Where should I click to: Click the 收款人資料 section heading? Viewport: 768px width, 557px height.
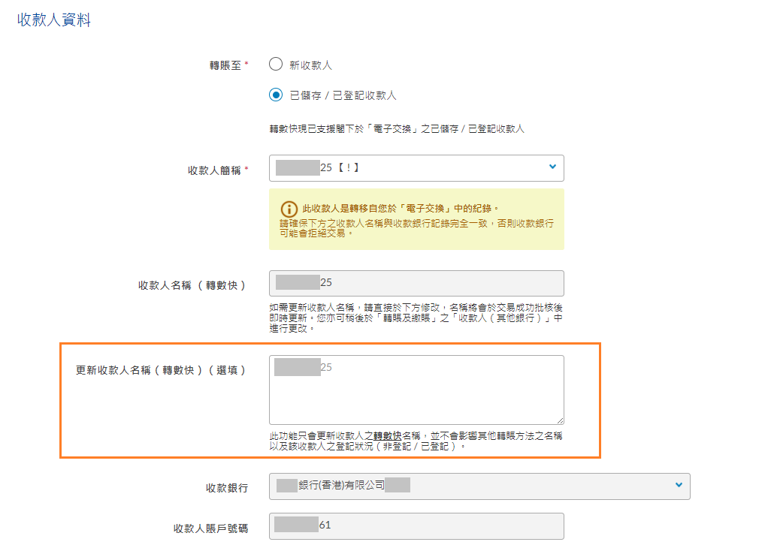point(54,20)
